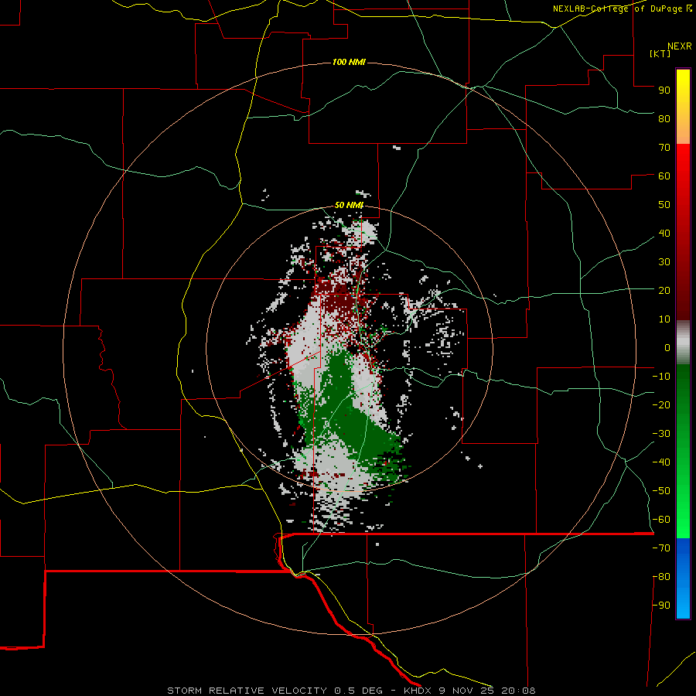The image size is (696, 696).
Task: Click the positive "60" scale value
Action: point(664,176)
